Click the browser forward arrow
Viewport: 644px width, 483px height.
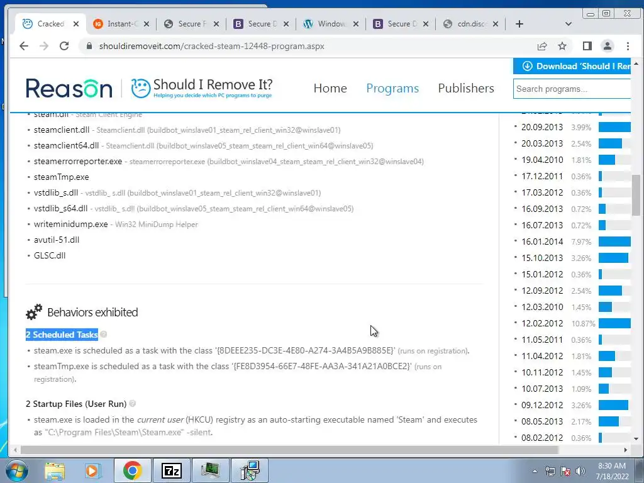point(44,46)
